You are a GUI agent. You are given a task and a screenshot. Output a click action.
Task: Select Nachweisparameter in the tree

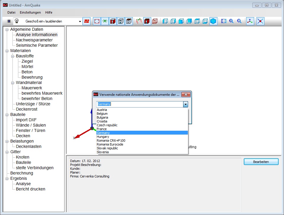(x=34, y=40)
